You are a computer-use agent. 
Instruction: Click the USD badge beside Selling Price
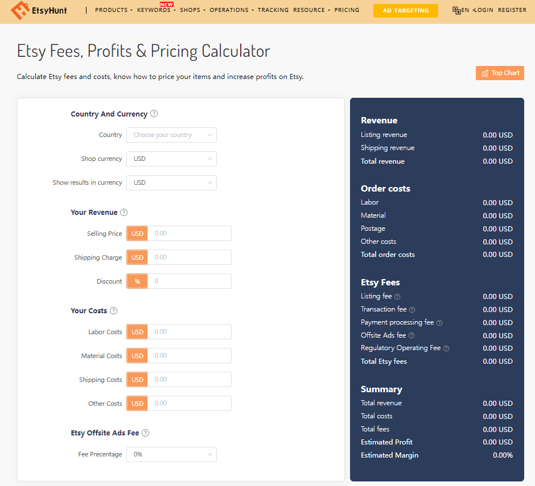pyautogui.click(x=137, y=233)
